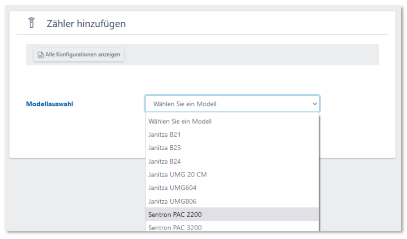Click the dropdown chevron arrow

coord(315,104)
